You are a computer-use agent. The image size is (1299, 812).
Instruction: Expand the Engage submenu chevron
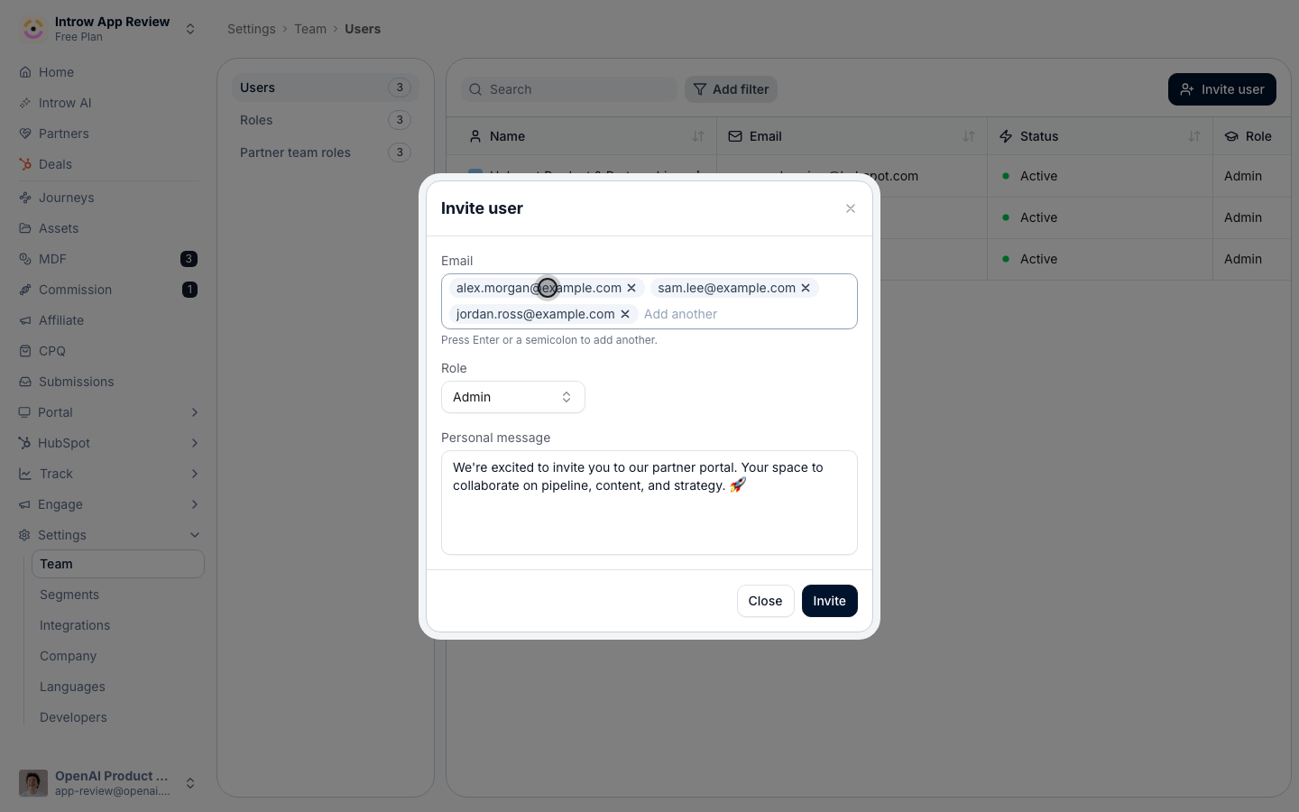pos(195,504)
